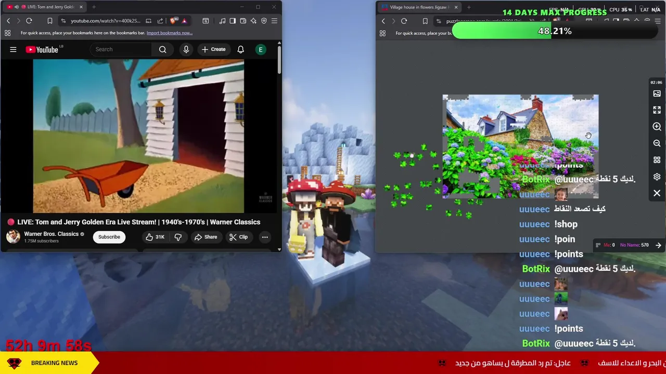The height and width of the screenshot is (374, 666).
Task: Reload the YouTube browser page
Action: point(29,21)
